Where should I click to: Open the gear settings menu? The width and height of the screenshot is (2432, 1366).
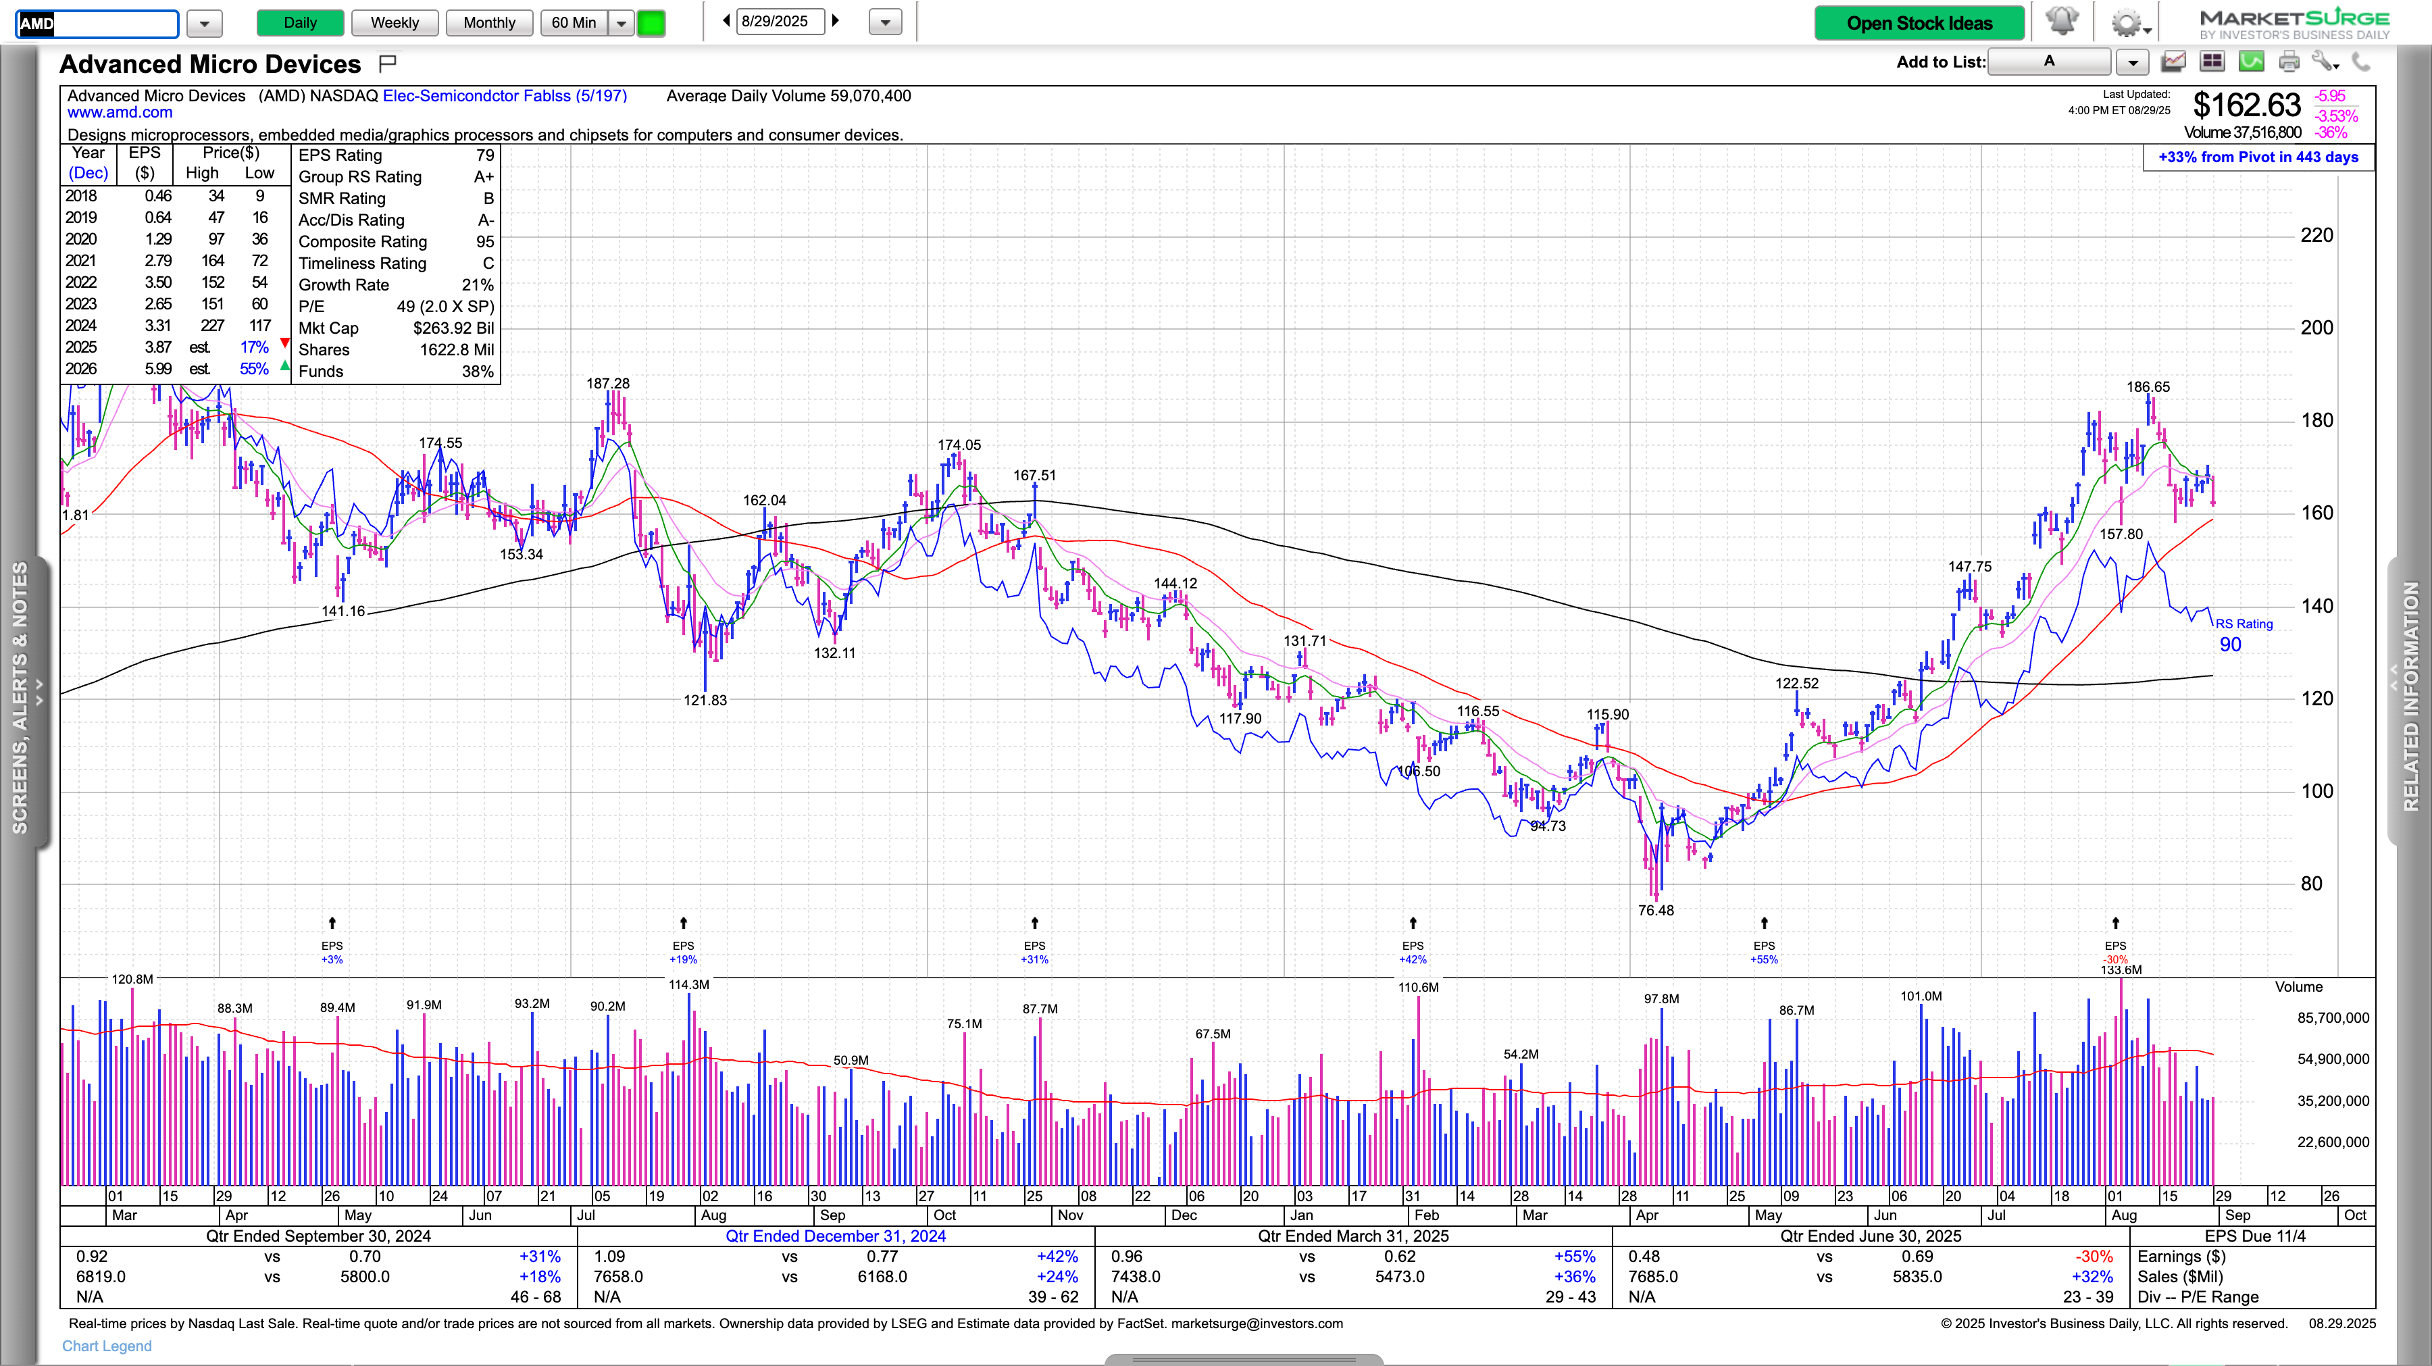pos(2126,23)
